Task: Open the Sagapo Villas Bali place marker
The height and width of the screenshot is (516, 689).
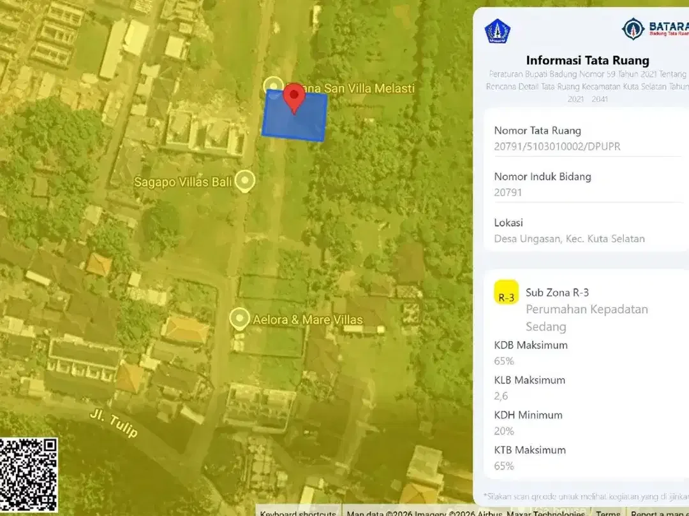Action: [245, 181]
